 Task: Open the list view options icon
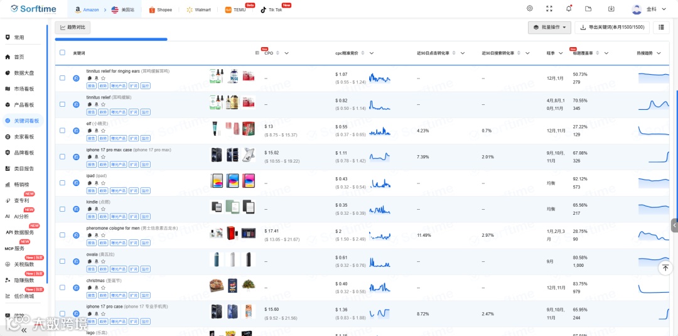[661, 27]
